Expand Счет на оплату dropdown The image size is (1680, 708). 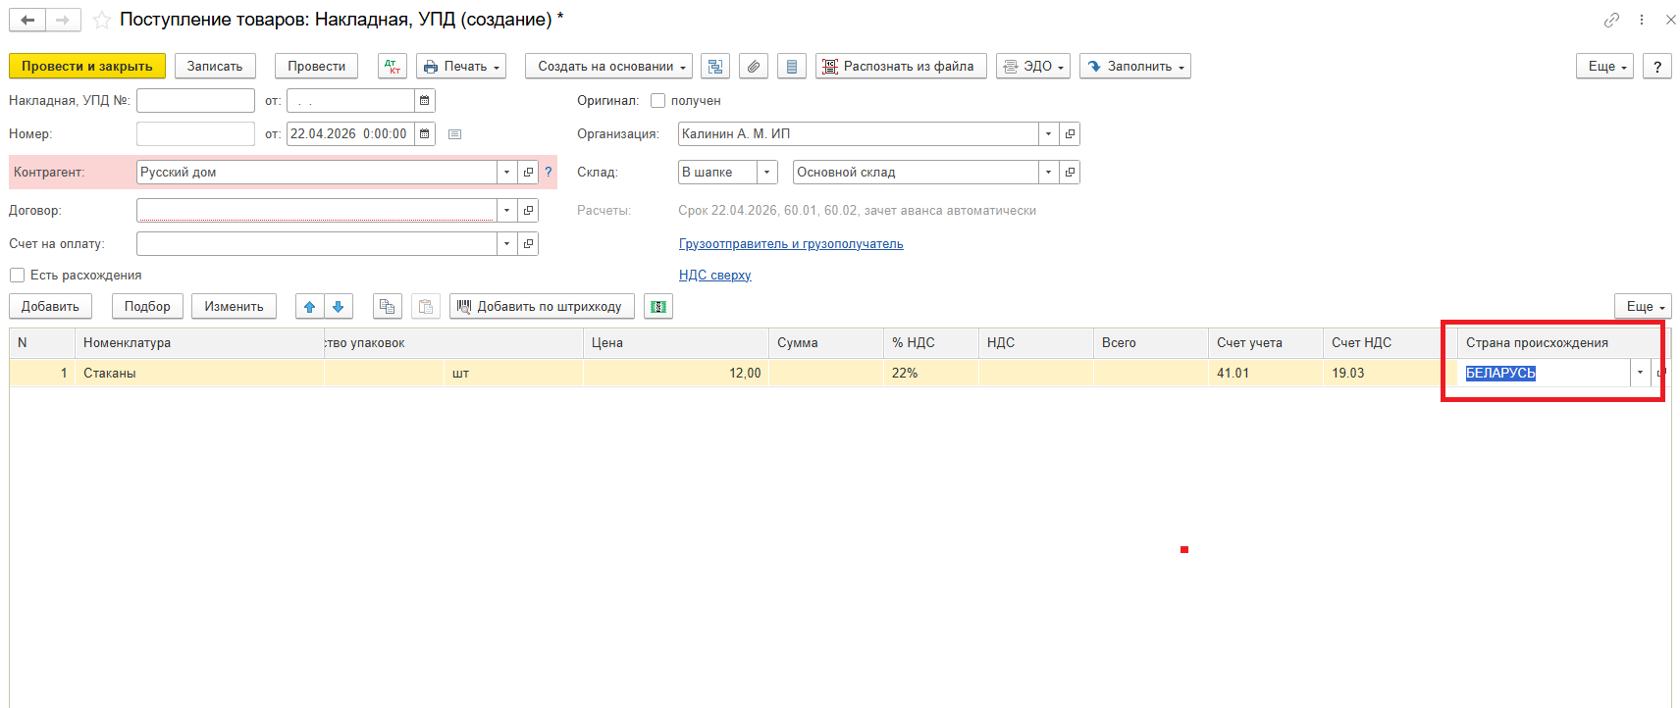coord(506,243)
